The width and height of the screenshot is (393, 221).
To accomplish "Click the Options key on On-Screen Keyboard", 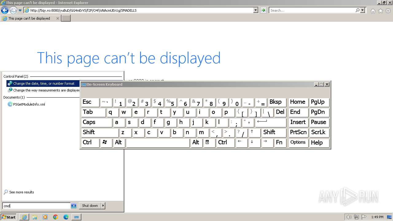I will point(298,143).
